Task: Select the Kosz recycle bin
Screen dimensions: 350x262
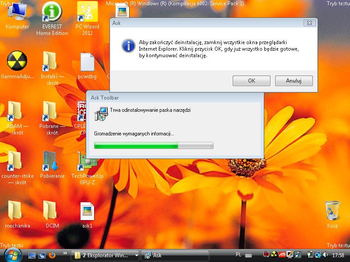Action: pyautogui.click(x=332, y=214)
